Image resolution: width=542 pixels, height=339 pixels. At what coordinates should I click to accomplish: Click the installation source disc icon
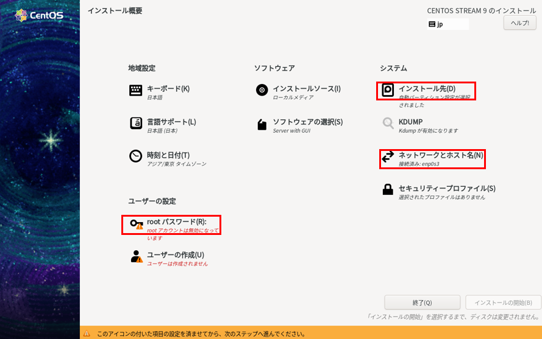pos(262,90)
